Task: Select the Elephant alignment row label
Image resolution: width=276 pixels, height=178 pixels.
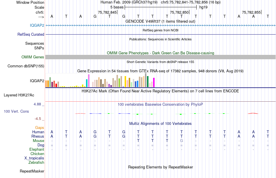Action: 37,150
